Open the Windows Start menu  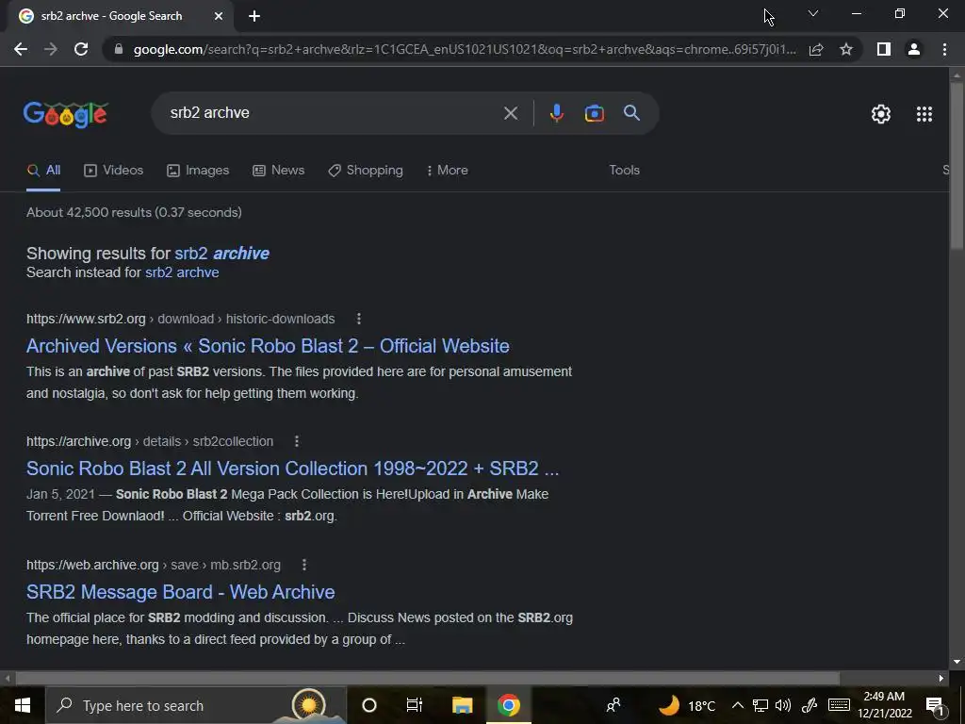pyautogui.click(x=23, y=705)
